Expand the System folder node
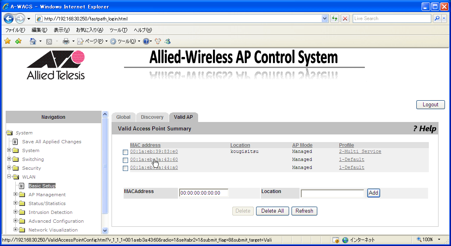 pos(9,150)
